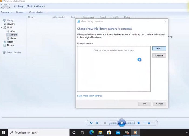Click the Play button
Screen dimensions: 189x136
point(122,123)
